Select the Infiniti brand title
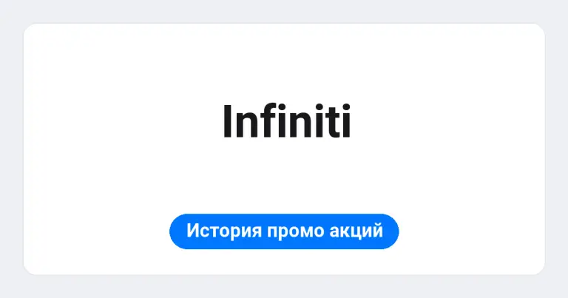Image resolution: width=568 pixels, height=298 pixels. coord(286,121)
